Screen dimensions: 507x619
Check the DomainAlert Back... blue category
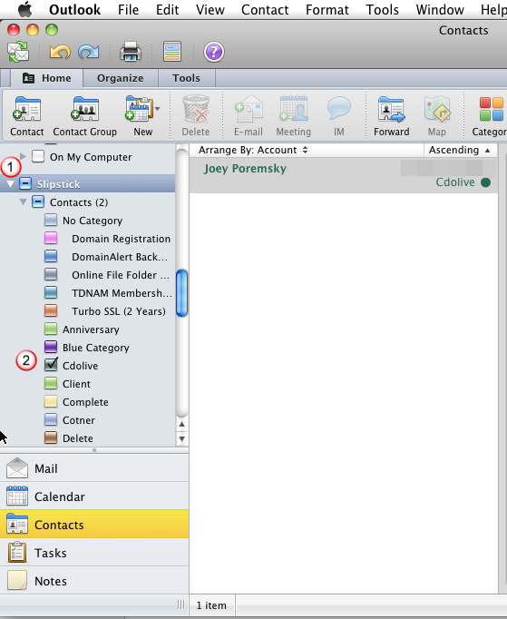click(x=51, y=256)
